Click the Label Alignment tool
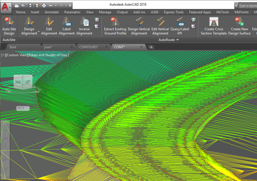 [x=67, y=23]
